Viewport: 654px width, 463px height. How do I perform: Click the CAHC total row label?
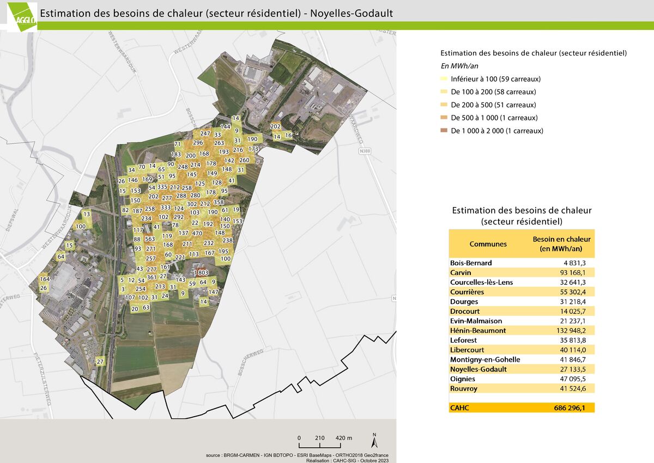pyautogui.click(x=459, y=408)
